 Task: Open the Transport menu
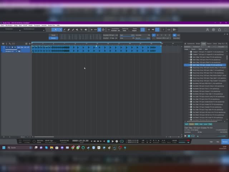(x=37, y=25)
